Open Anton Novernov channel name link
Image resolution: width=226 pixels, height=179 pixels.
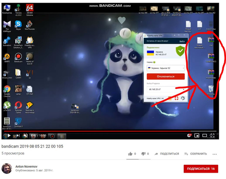(26, 167)
